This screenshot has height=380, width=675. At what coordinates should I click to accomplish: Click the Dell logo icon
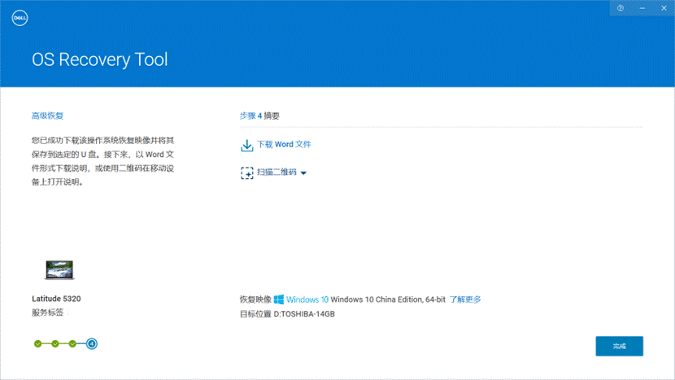click(20, 18)
